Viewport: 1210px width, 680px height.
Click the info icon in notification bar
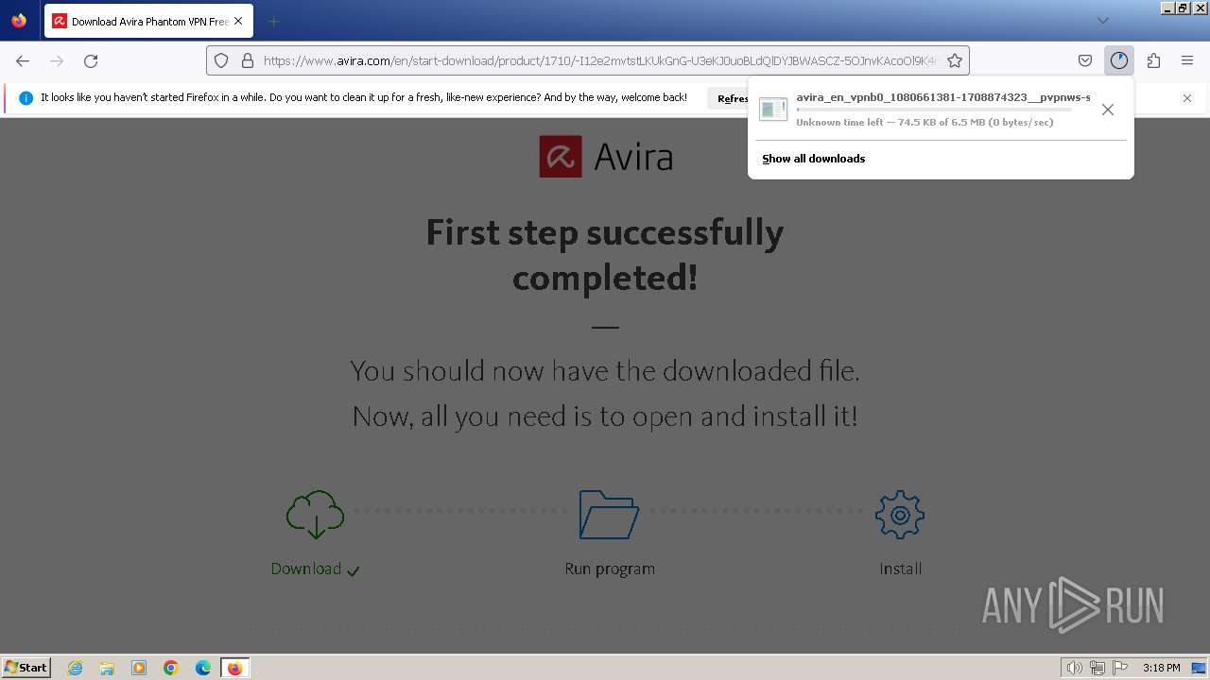26,98
